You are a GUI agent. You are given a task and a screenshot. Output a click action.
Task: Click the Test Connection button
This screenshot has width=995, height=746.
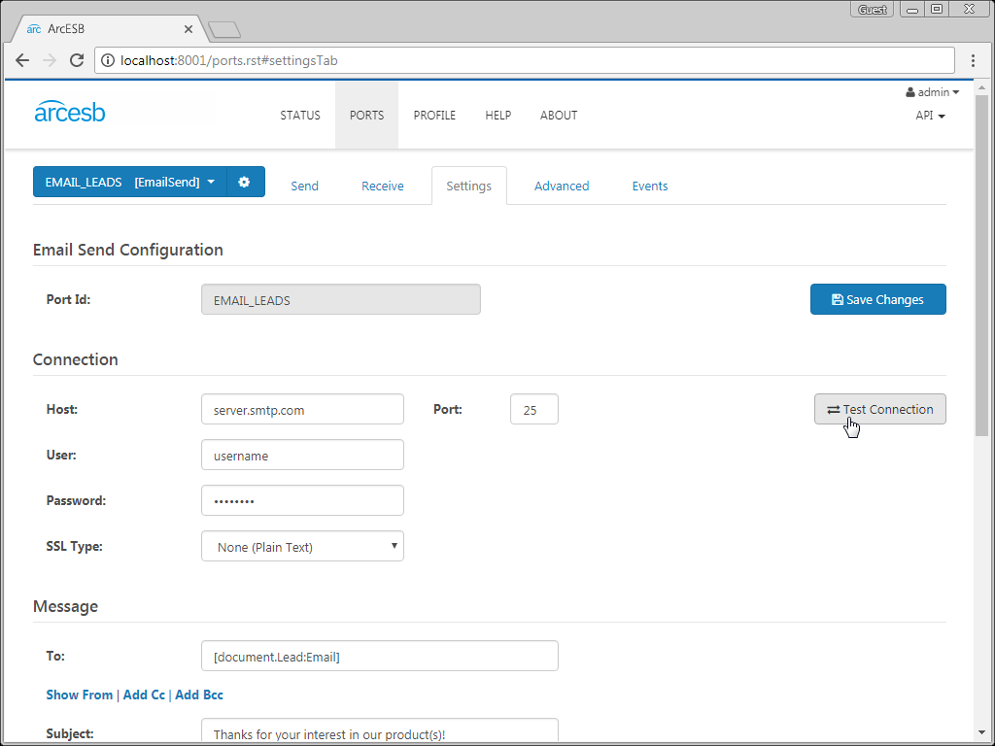tap(880, 409)
